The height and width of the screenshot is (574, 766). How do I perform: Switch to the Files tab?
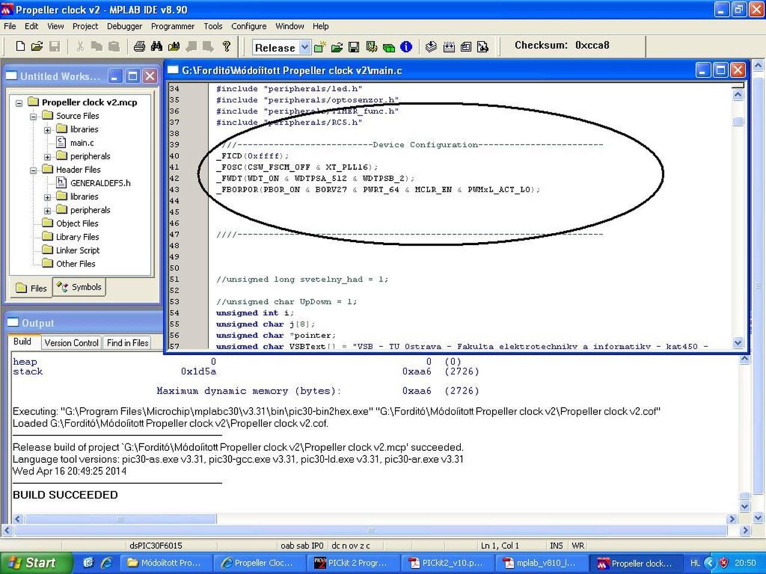(31, 288)
